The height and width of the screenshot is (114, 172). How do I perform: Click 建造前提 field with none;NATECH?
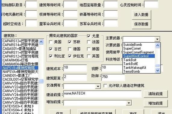pos(102,94)
